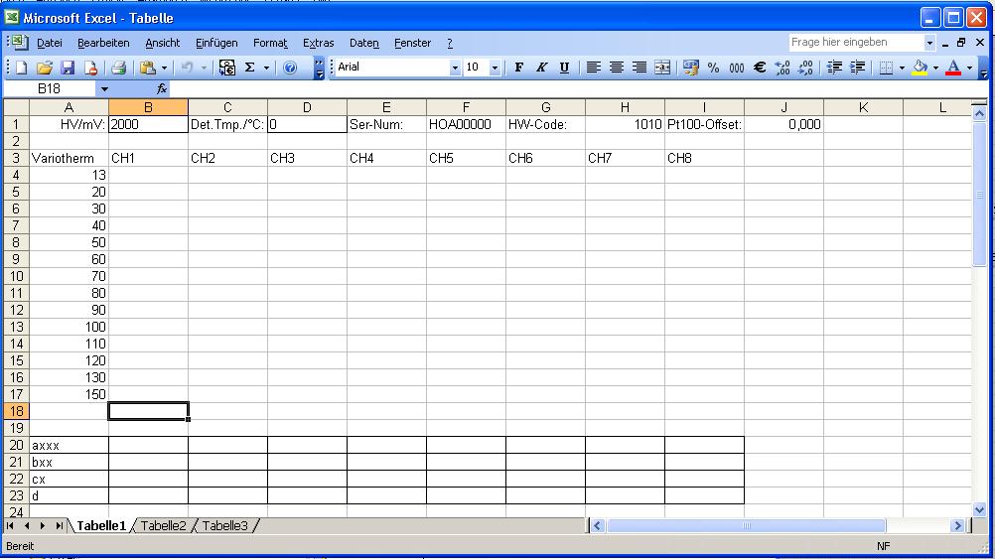Viewport: 995px width, 559px height.
Task: Expand the Name Box dropdown arrow
Action: [x=104, y=88]
